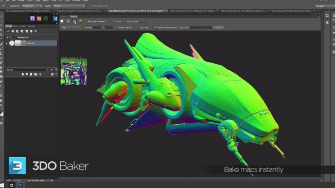Open the Sample Size dropdown
Image resolution: width=335 pixels, height=188 pixels.
[32, 6]
